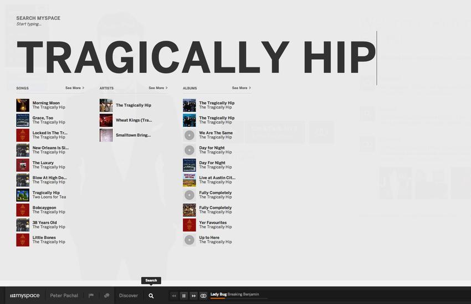
Task: Click the Tragically Hip search field
Action: coord(196,57)
